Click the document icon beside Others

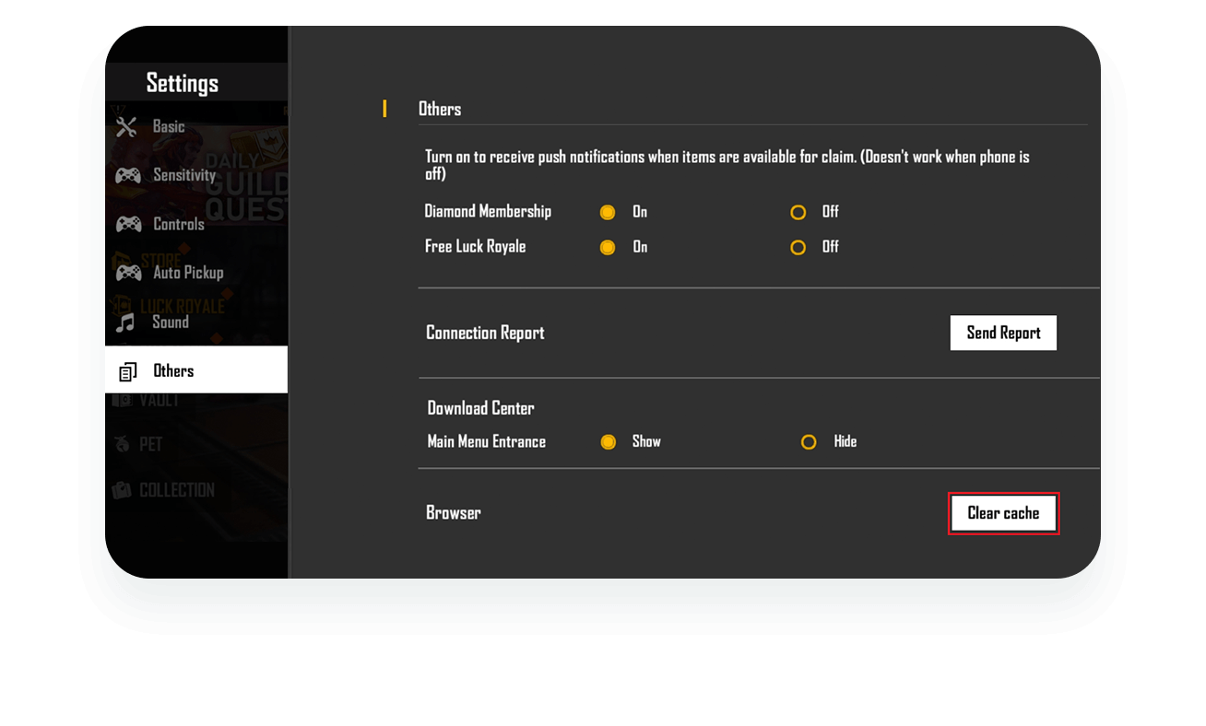coord(127,370)
